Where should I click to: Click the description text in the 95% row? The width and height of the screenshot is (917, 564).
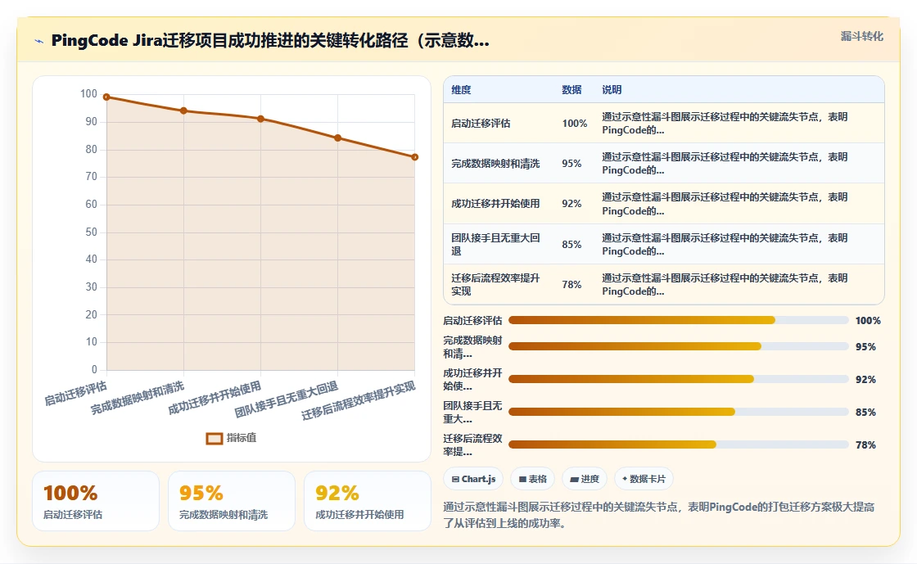click(x=725, y=164)
